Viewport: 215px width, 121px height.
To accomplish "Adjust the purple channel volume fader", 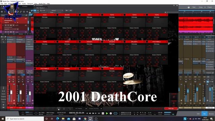I will coord(30,93).
